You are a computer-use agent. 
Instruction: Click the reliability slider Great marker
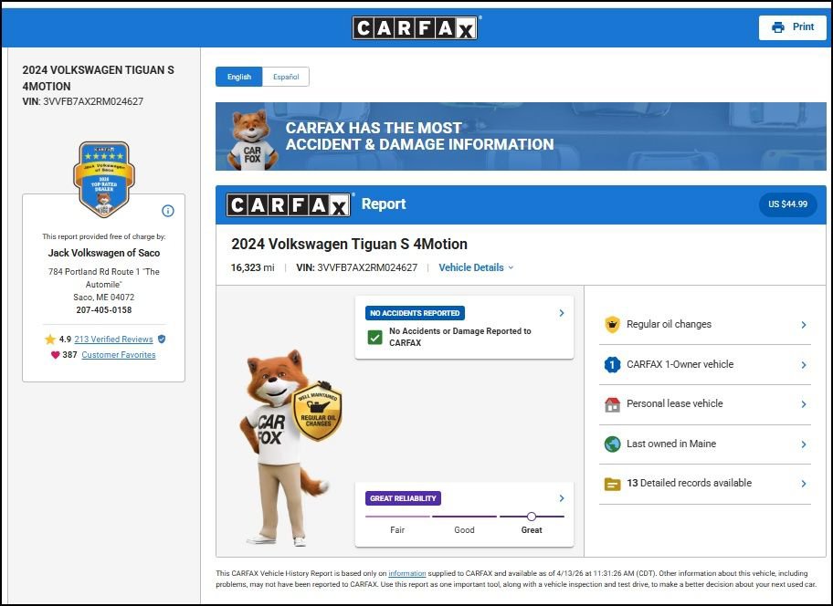point(532,517)
